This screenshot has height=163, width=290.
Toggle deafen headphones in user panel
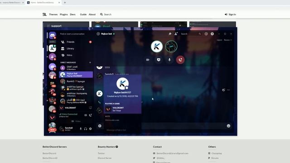click(x=86, y=129)
